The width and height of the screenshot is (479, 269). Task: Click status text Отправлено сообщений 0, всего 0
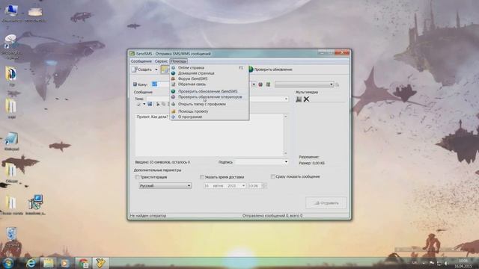pos(272,216)
